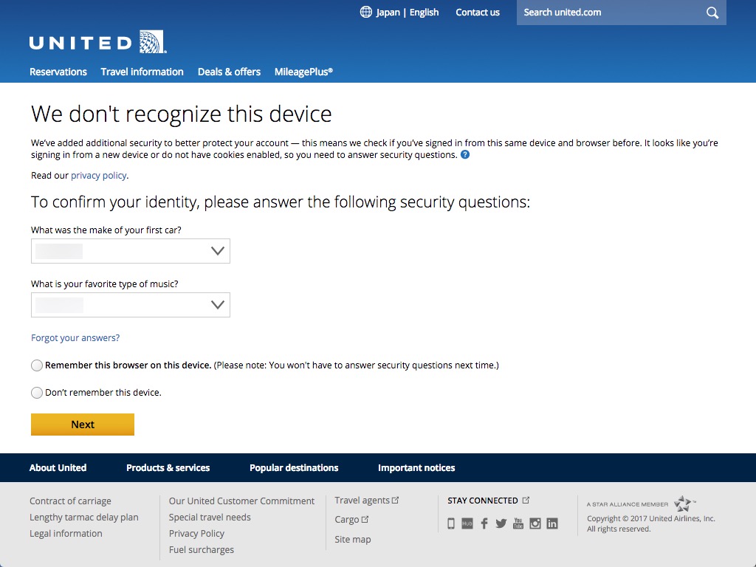Click the yellow Next button
The width and height of the screenshot is (756, 567).
coord(82,425)
